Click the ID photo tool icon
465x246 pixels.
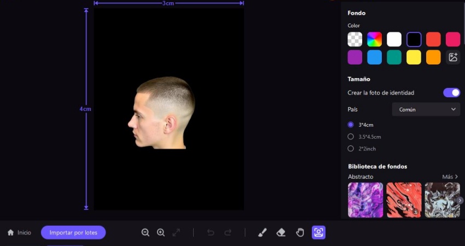[318, 232]
